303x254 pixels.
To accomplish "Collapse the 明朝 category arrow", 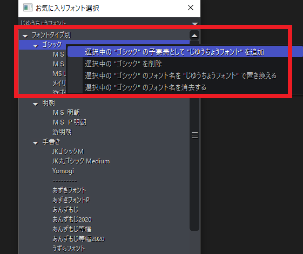I will (x=36, y=104).
